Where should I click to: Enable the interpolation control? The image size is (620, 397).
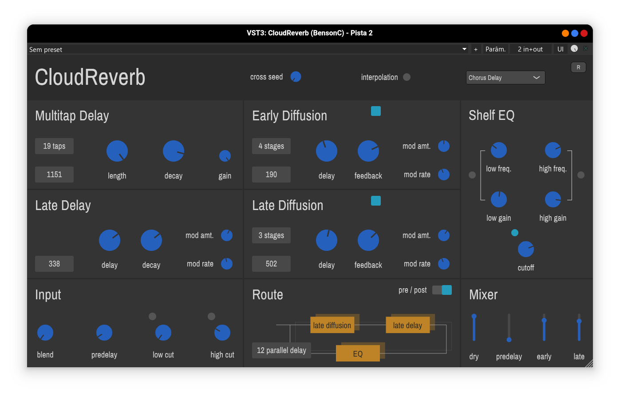407,77
